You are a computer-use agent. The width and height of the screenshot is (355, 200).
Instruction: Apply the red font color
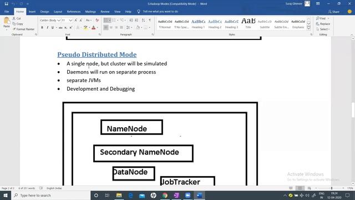tap(94, 28)
